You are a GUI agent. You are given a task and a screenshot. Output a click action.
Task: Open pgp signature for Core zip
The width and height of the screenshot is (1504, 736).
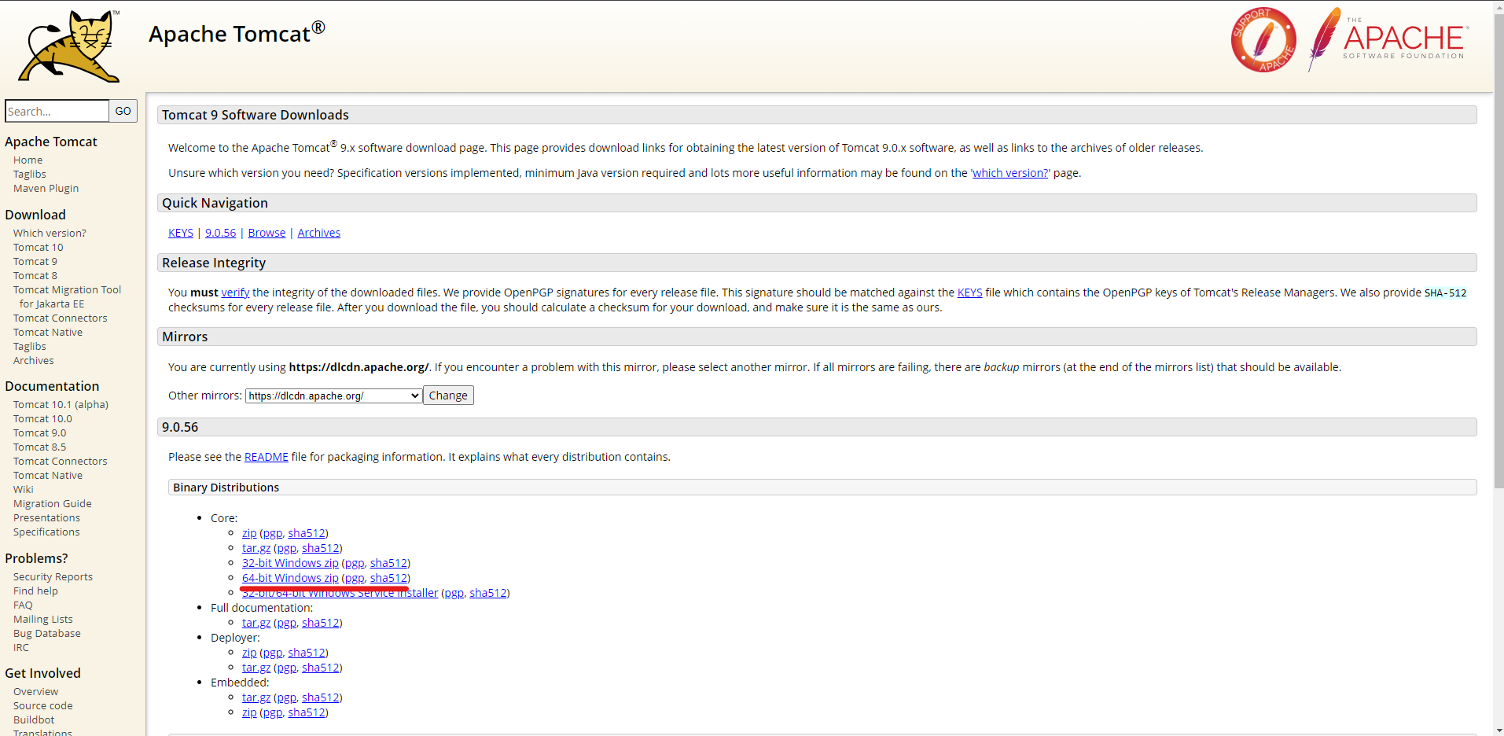[x=272, y=533]
